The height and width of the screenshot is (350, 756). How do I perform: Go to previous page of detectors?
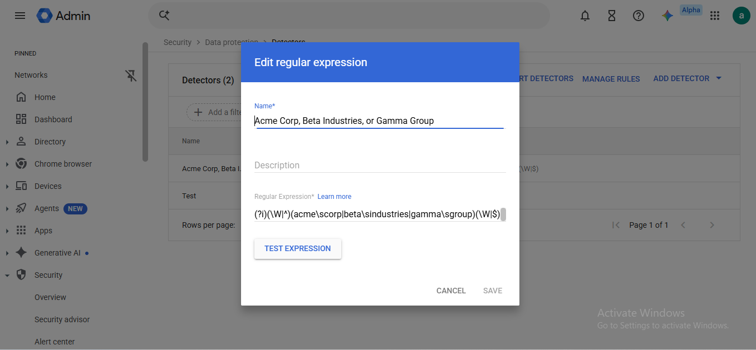(683, 225)
